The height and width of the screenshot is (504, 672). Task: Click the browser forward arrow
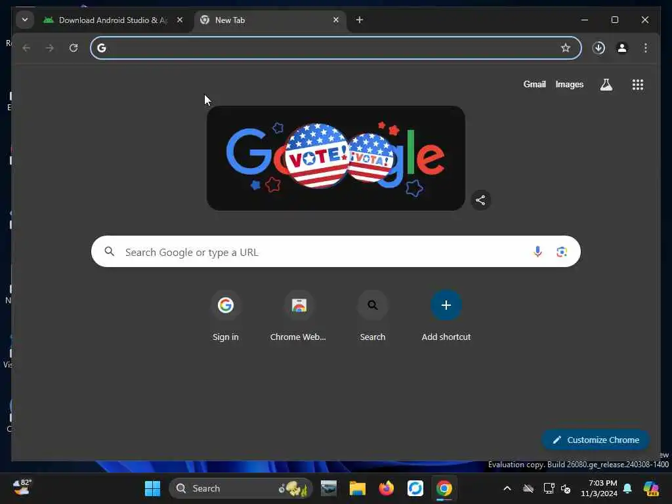pos(50,48)
